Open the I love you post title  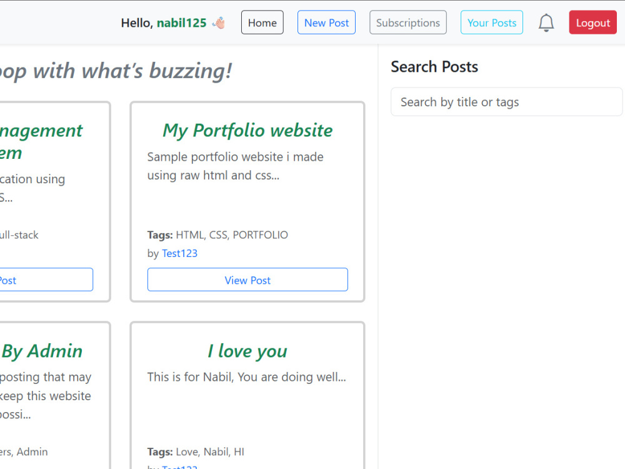tap(247, 351)
